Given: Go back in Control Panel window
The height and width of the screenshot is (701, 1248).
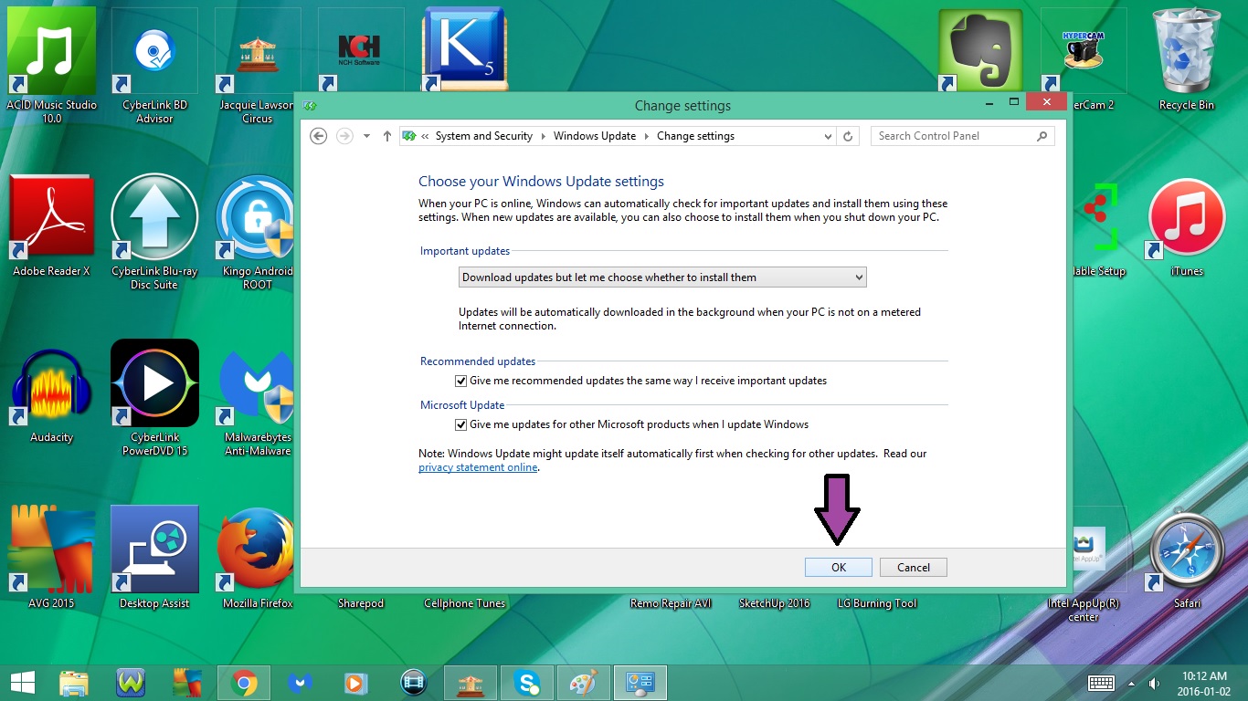Looking at the screenshot, I should click(318, 136).
